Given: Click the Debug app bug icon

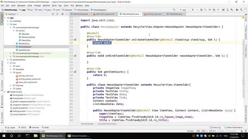Looking at the screenshot, I should [201, 10].
